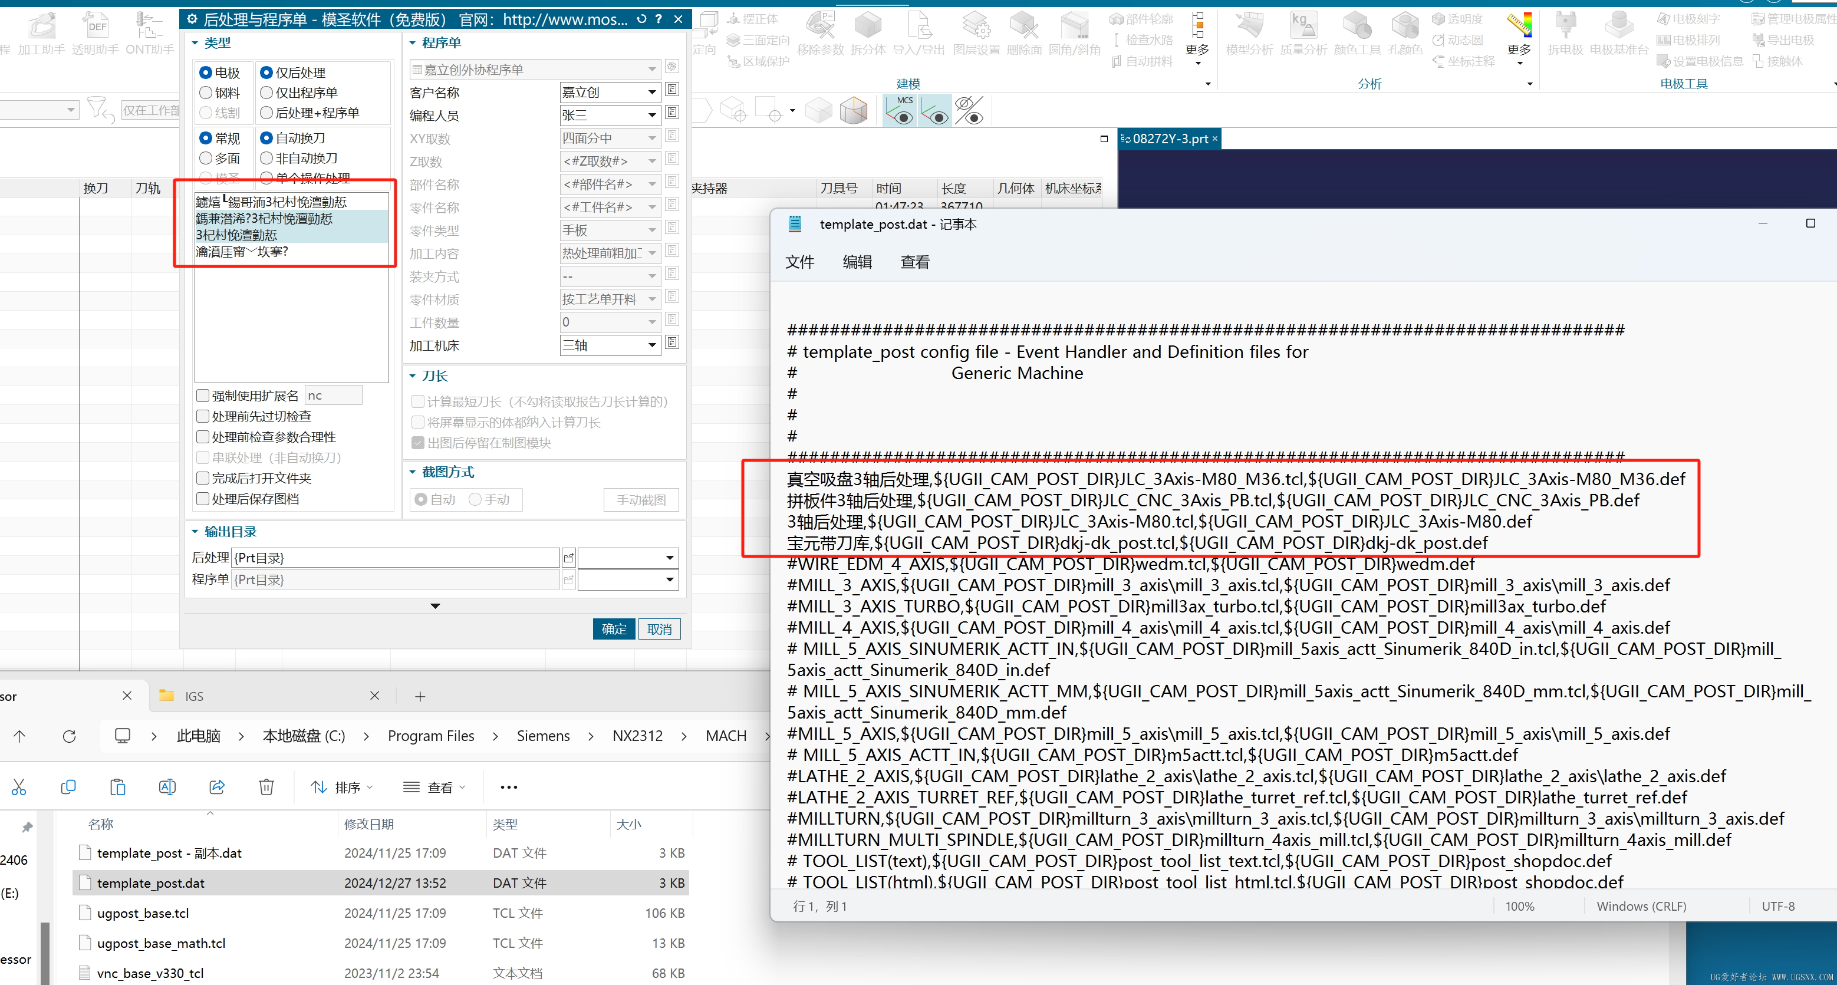The image size is (1837, 985).
Task: Toggle the MCS display eye icon
Action: tap(900, 111)
